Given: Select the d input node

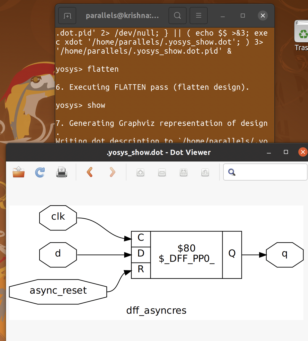Looking at the screenshot, I should pyautogui.click(x=58, y=254).
